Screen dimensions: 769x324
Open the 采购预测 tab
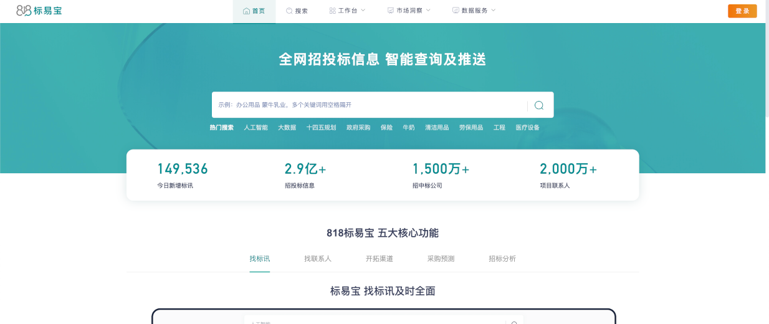point(441,259)
